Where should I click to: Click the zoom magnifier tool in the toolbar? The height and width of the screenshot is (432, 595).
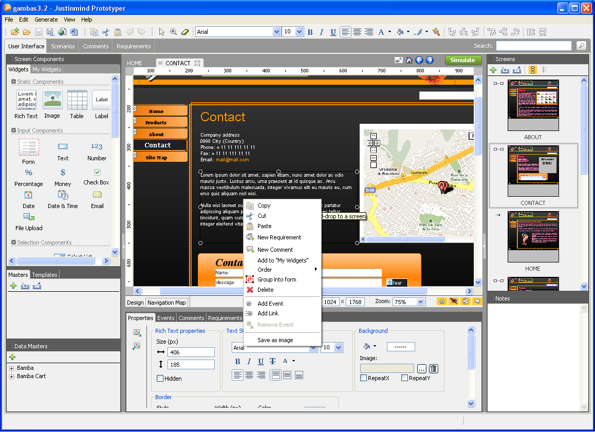pos(174,32)
